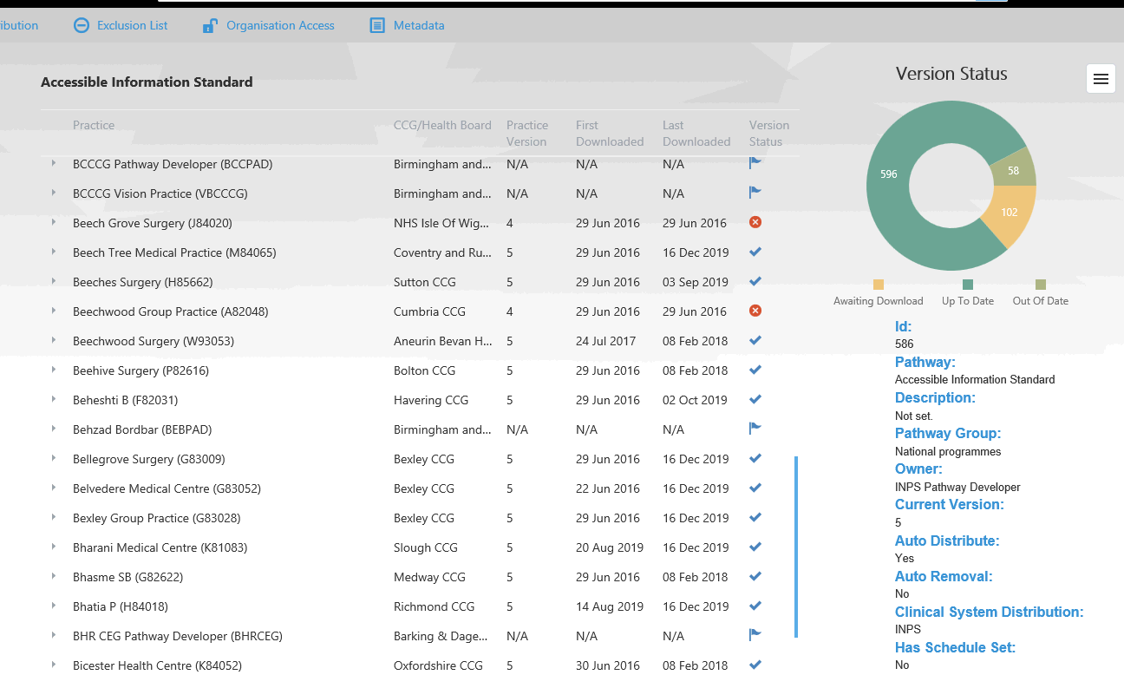The height and width of the screenshot is (688, 1124).
Task: Click the Metadata document icon
Action: (377, 26)
